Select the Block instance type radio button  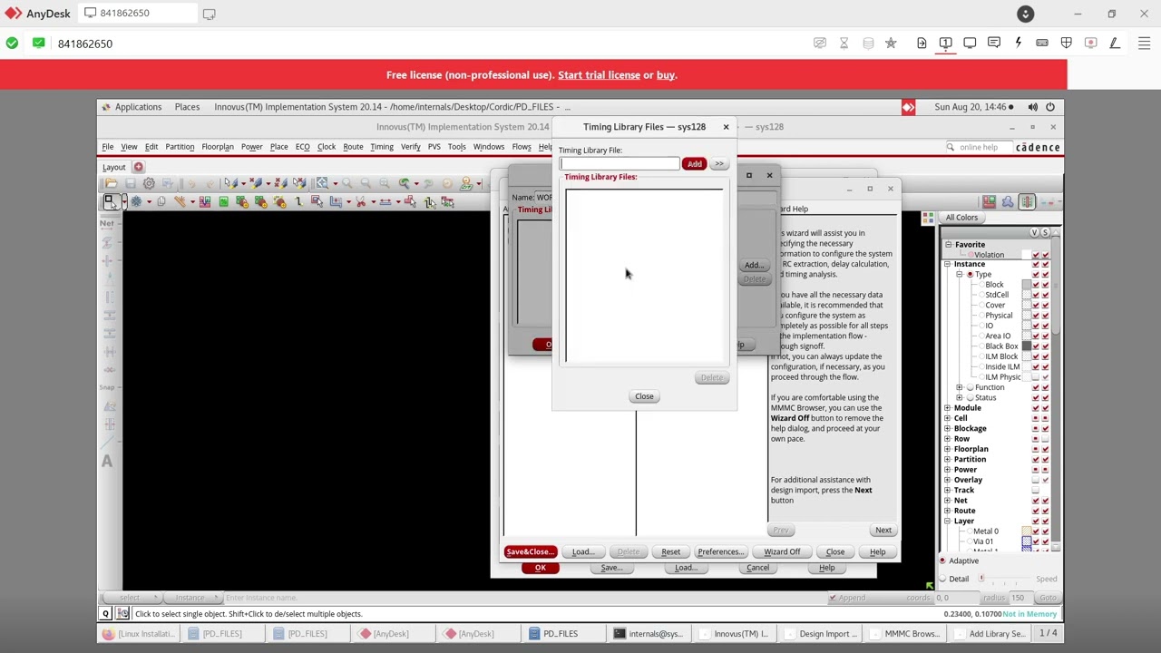point(981,285)
